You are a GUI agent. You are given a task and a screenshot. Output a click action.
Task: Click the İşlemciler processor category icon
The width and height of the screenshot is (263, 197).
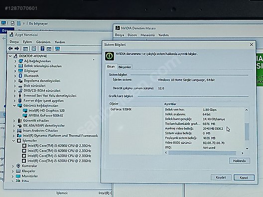(x=19, y=141)
